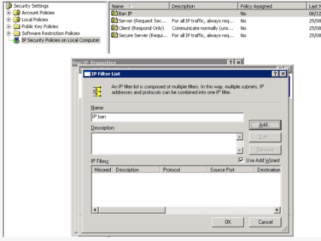The image size is (321, 241).
Task: Click the IP Security Policies computer icon
Action: click(x=16, y=40)
